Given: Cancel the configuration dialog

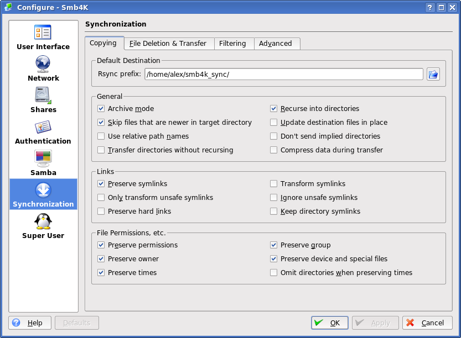Looking at the screenshot, I should pyautogui.click(x=427, y=323).
